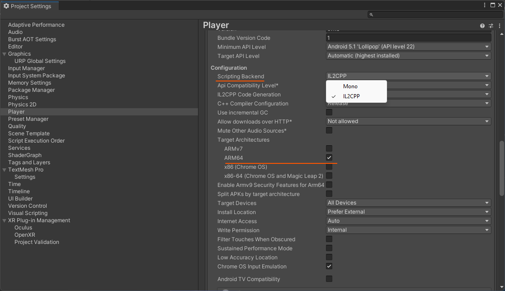The image size is (505, 291).
Task: Open Editor settings
Action: pos(15,47)
